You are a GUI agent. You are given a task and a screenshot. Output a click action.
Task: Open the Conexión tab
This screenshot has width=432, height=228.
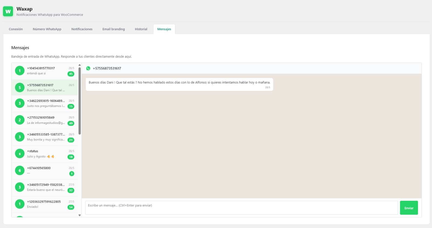[x=16, y=29]
